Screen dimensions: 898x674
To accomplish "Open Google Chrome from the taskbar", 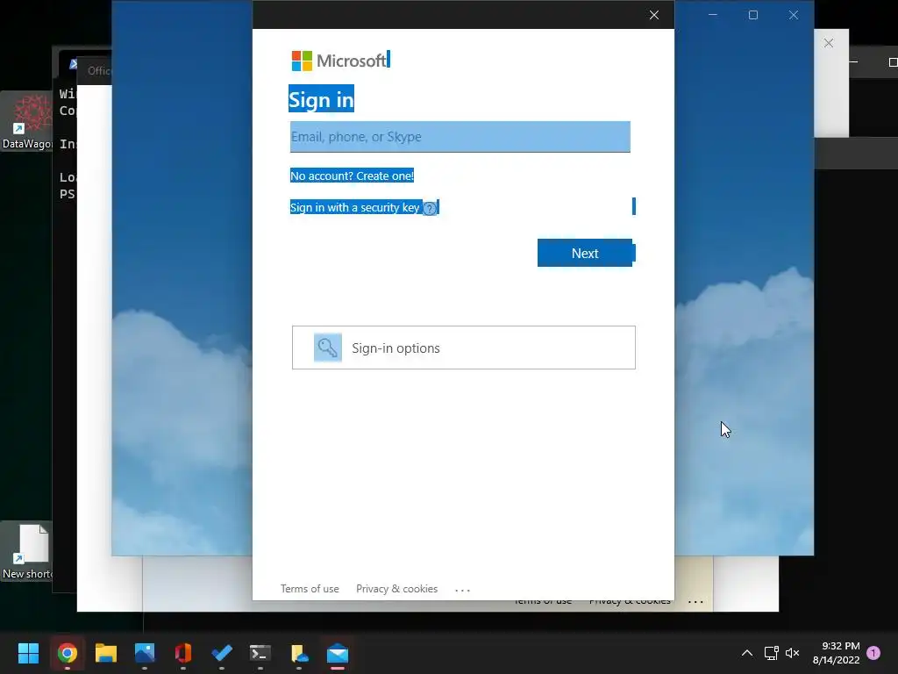I will click(67, 653).
